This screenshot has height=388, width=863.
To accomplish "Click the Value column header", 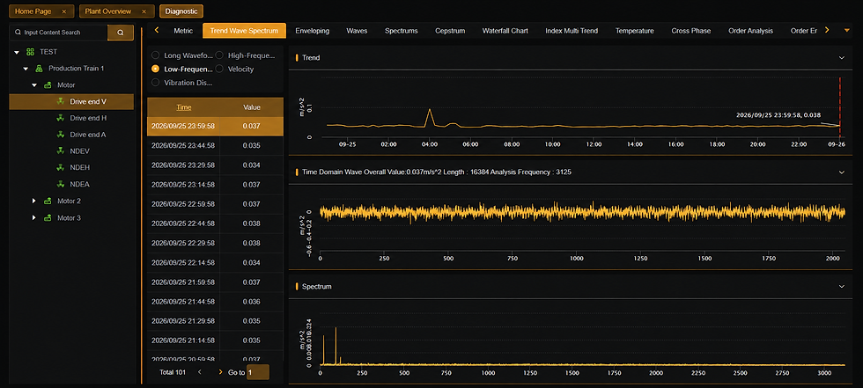I will coord(252,107).
